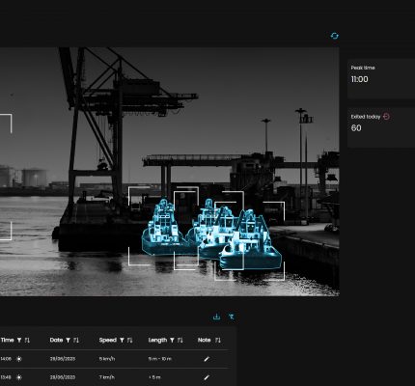Sort the table by the Time column
This screenshot has height=386, width=415.
tap(27, 340)
